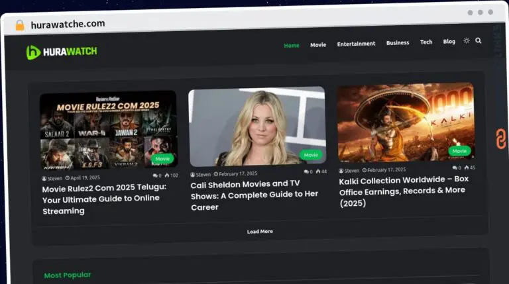Click the padlock icon in address bar
Screen dimensions: 509x284
(x=19, y=24)
